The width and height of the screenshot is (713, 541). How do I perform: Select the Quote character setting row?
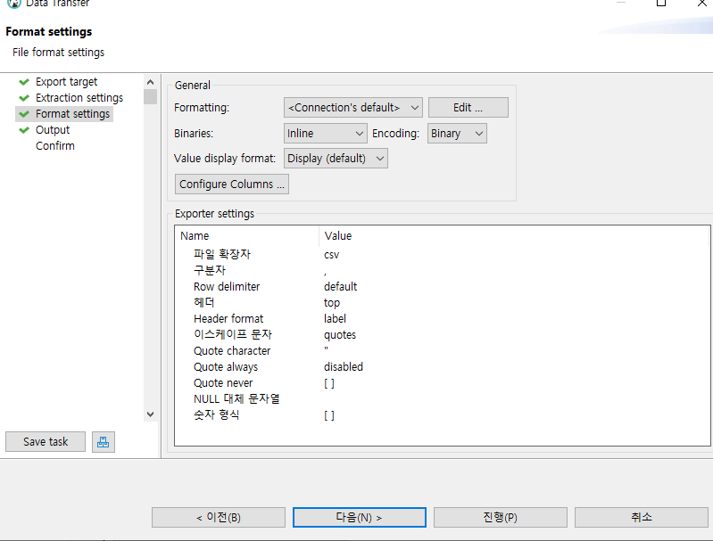442,350
